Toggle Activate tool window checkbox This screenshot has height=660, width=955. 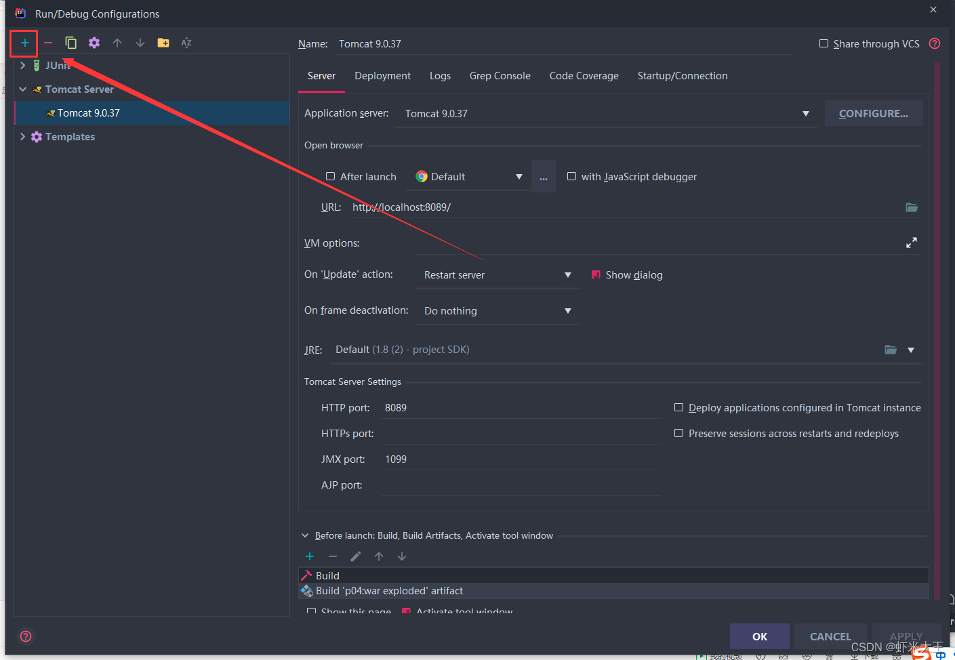406,611
